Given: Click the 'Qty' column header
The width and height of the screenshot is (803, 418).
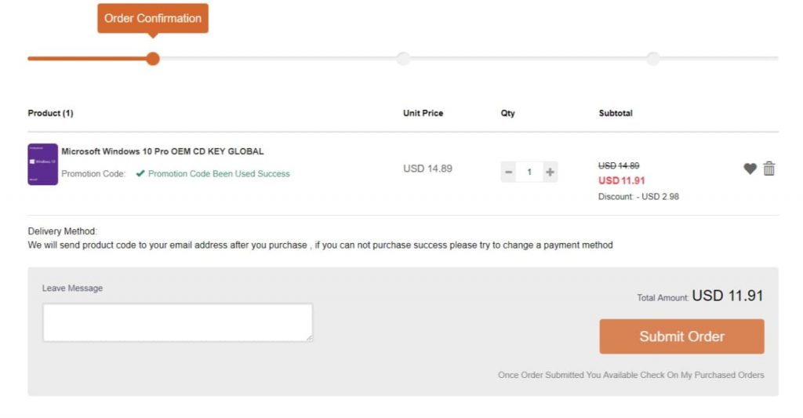Looking at the screenshot, I should [x=507, y=113].
